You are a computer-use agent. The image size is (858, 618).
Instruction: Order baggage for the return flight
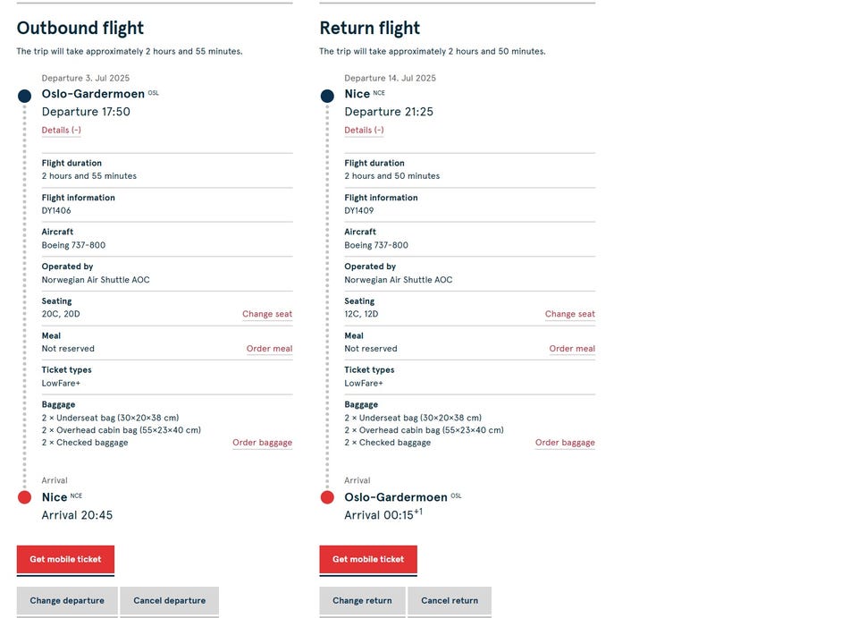pos(565,443)
